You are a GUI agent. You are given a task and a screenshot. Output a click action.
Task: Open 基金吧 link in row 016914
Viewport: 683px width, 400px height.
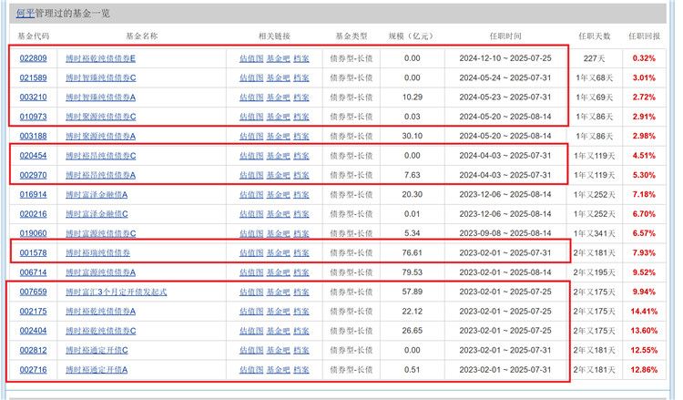click(278, 194)
